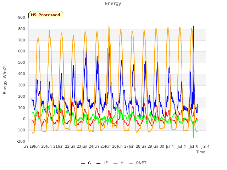Toggle the RNET series in legend
The height and width of the screenshot is (170, 227).
[138, 163]
